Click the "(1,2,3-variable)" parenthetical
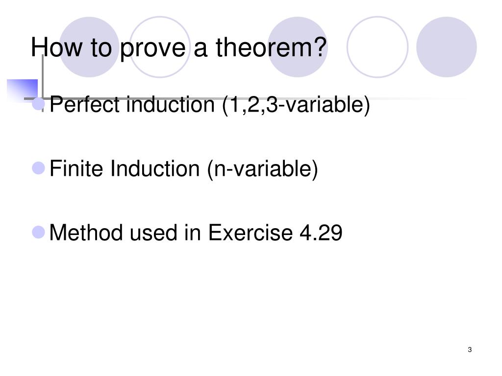The image size is (502, 376). [x=296, y=105]
